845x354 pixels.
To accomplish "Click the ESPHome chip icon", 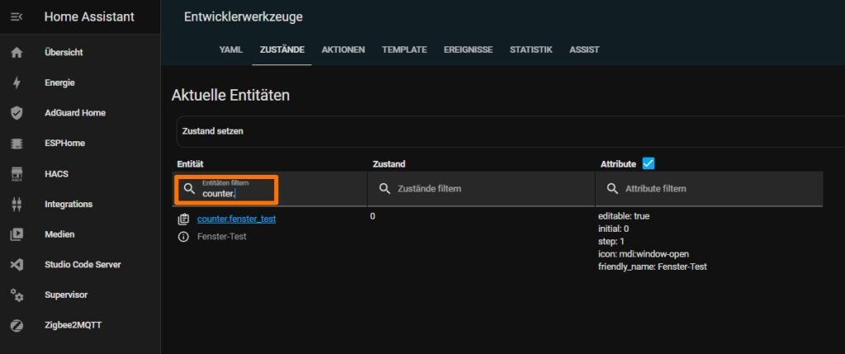I will tap(17, 144).
